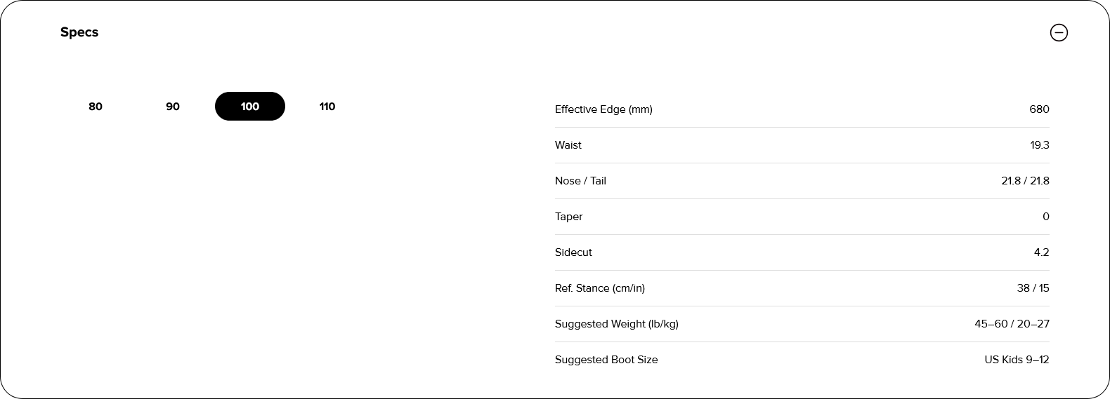Image resolution: width=1110 pixels, height=399 pixels.
Task: Click the Sidecut spec label
Action: [573, 252]
